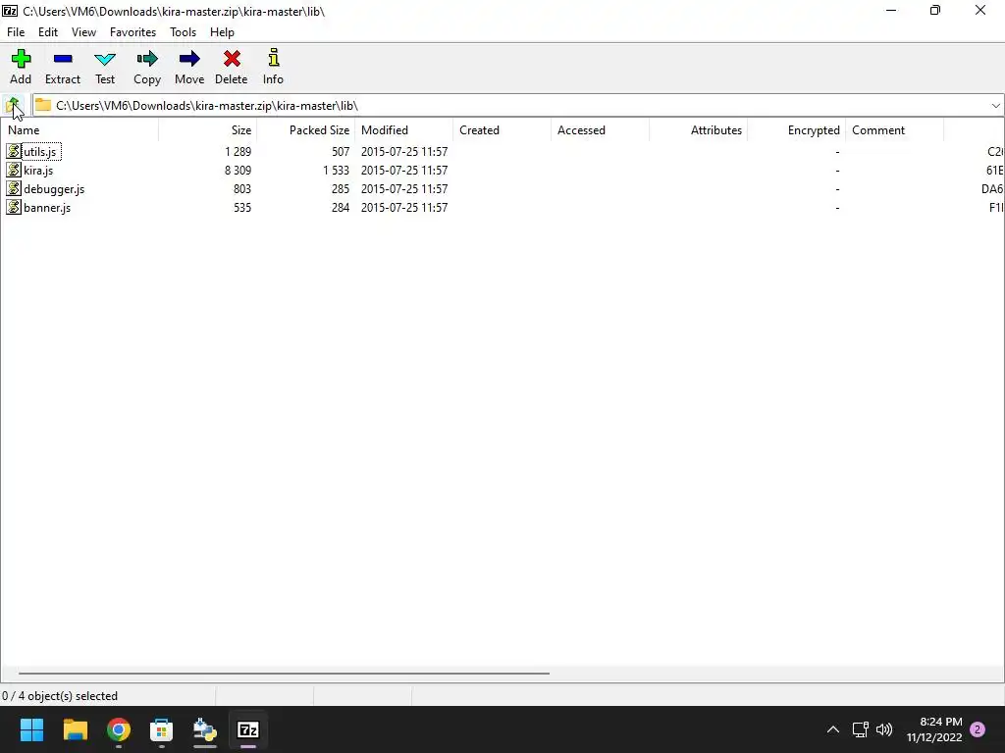Open the Help menu
Viewport: 1005px width, 753px height.
point(222,32)
